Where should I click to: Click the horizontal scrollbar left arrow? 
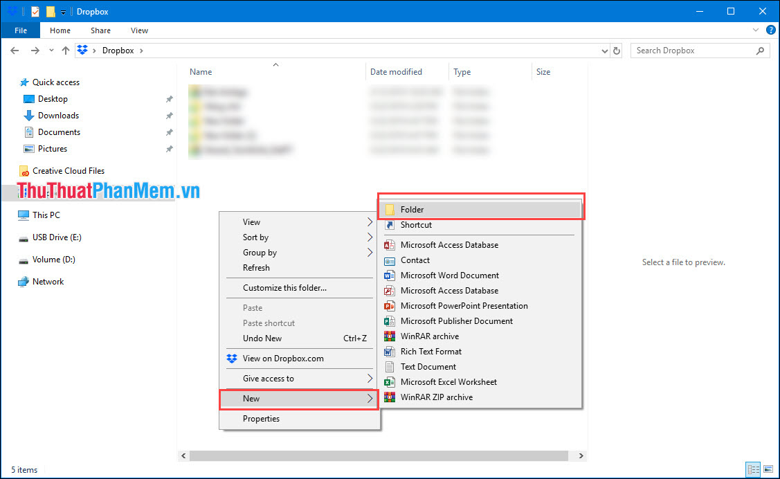(x=183, y=455)
